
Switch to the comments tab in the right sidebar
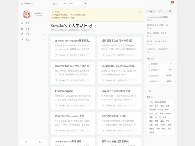160,11
